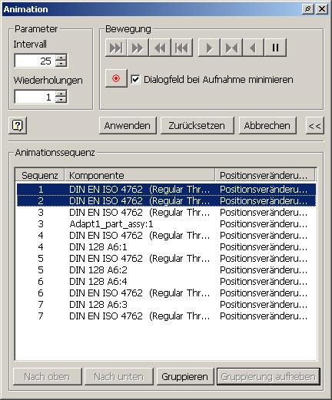332x400 pixels.
Task: Click the Komponente column header
Action: point(140,175)
